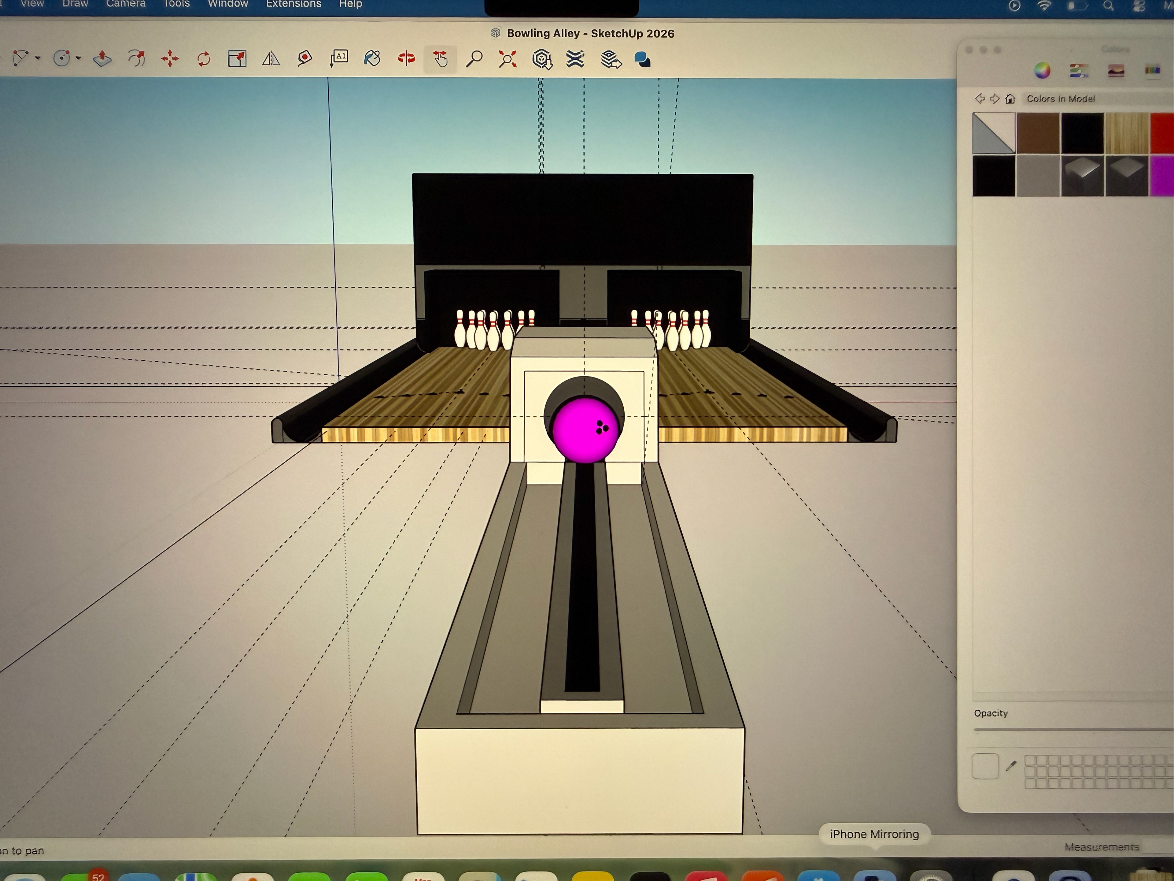Viewport: 1174px width, 881px height.
Task: Select the Zoom magnifier tool
Action: tap(474, 58)
